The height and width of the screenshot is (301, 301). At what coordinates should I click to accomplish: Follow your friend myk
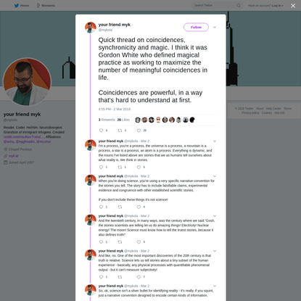[x=196, y=28]
